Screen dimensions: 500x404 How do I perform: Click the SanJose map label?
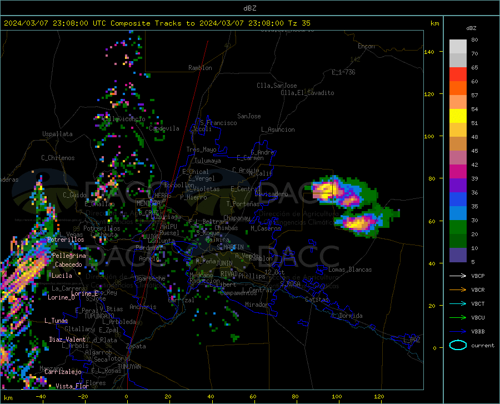pos(249,116)
